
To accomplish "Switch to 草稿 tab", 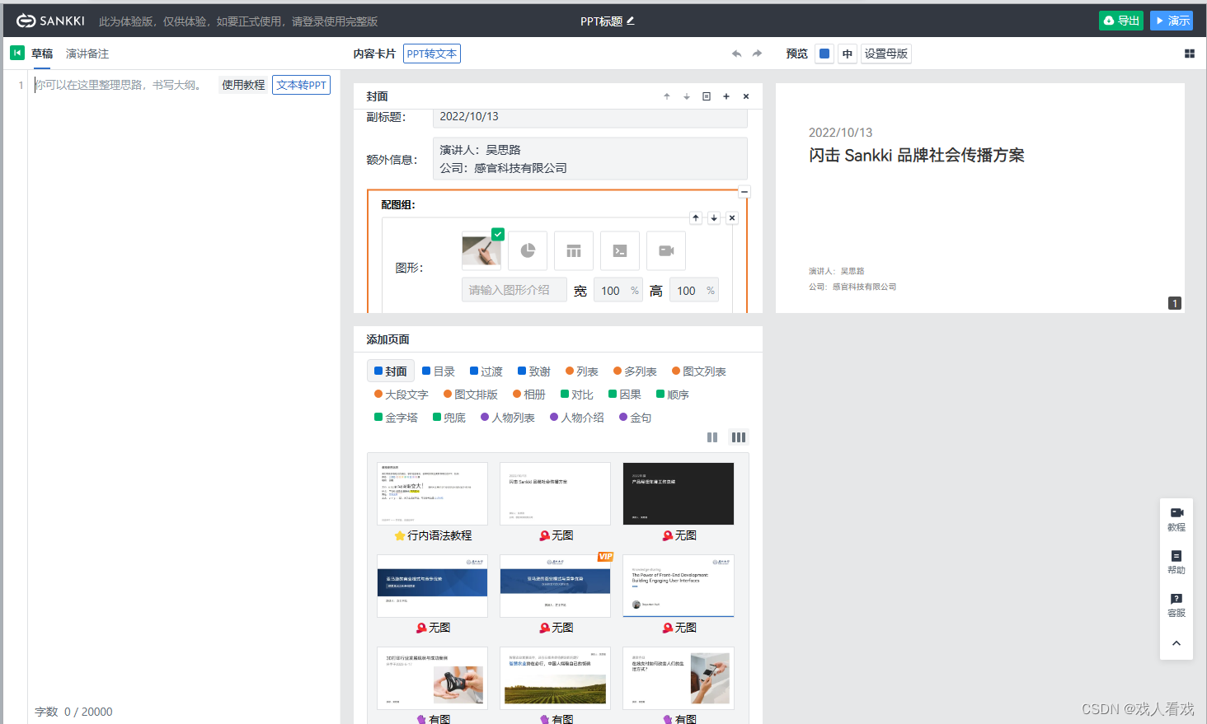I will coord(42,54).
